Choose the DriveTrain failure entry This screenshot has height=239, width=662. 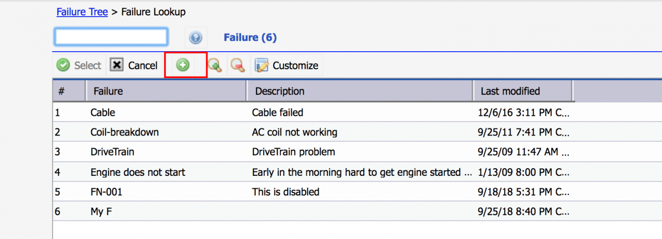pos(357,152)
